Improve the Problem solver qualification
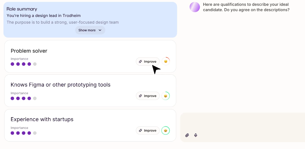305x149 pixels. (x=148, y=61)
